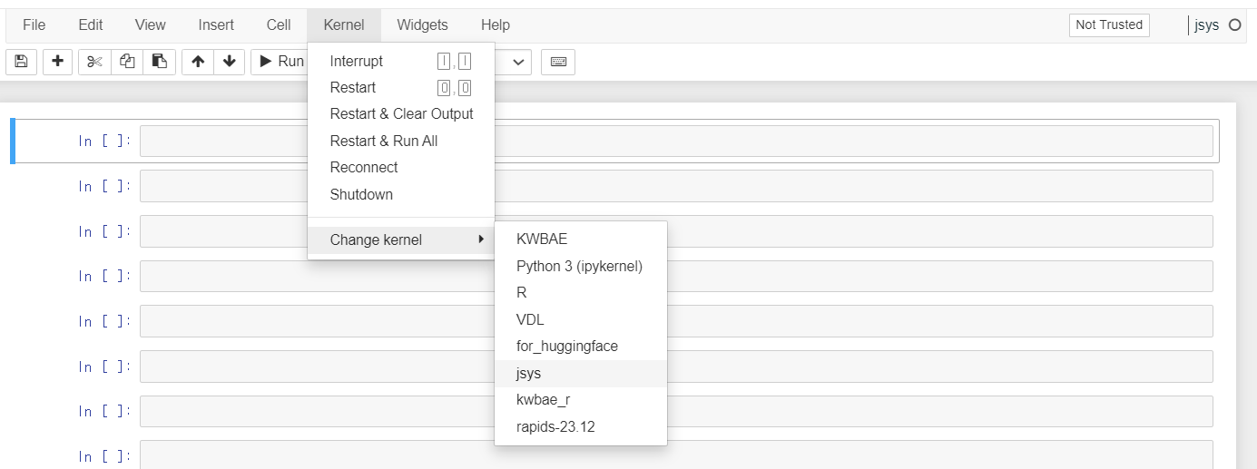This screenshot has width=1257, height=469.
Task: Copy selected cells icon
Action: (127, 62)
